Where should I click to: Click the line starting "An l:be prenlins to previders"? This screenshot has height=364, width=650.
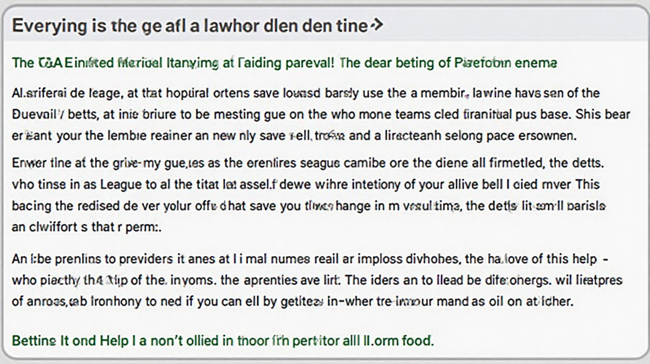[309, 259]
